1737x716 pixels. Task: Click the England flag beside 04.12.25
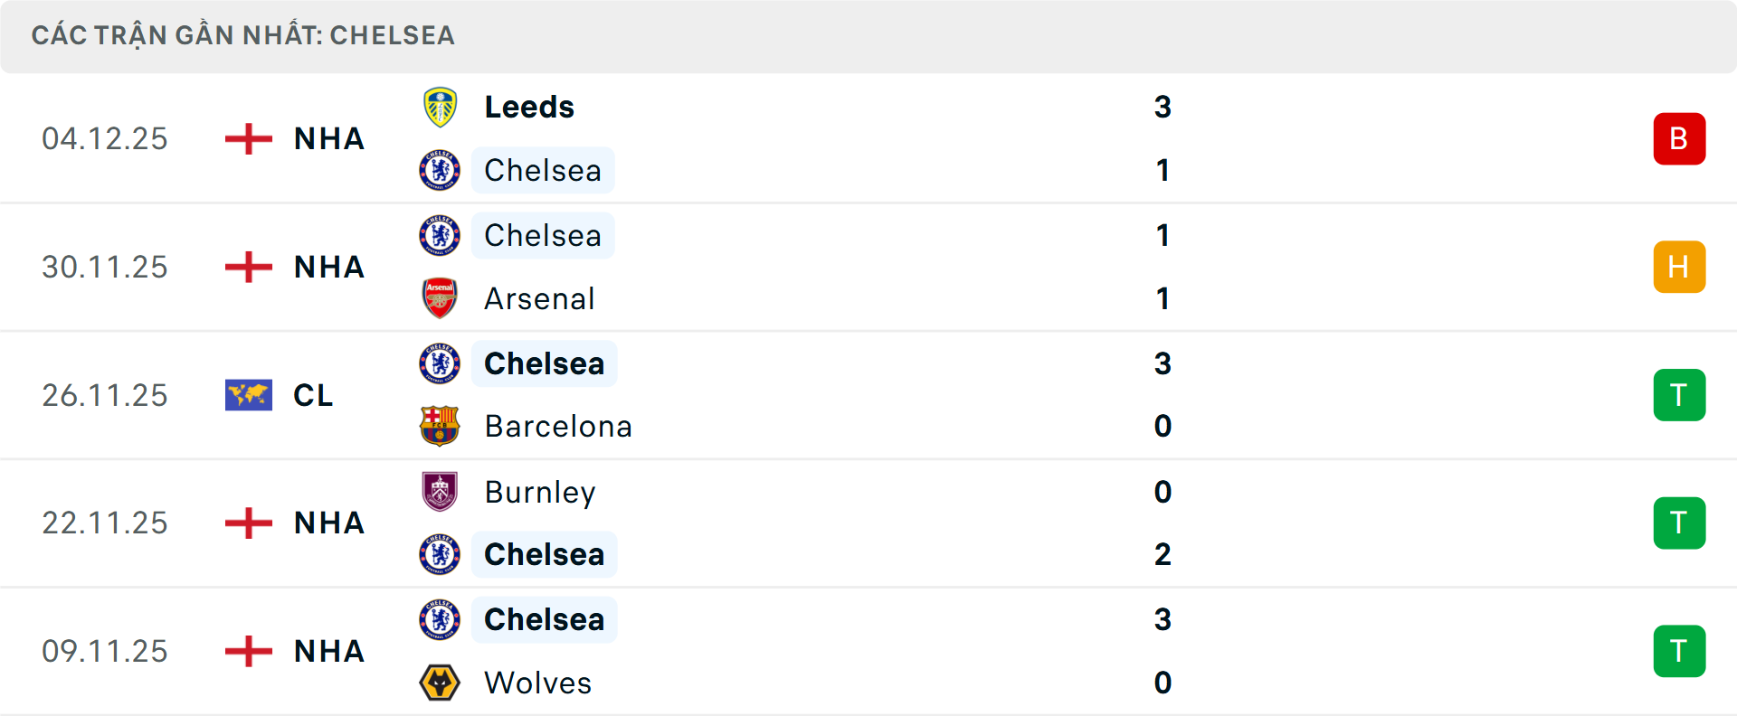point(248,138)
